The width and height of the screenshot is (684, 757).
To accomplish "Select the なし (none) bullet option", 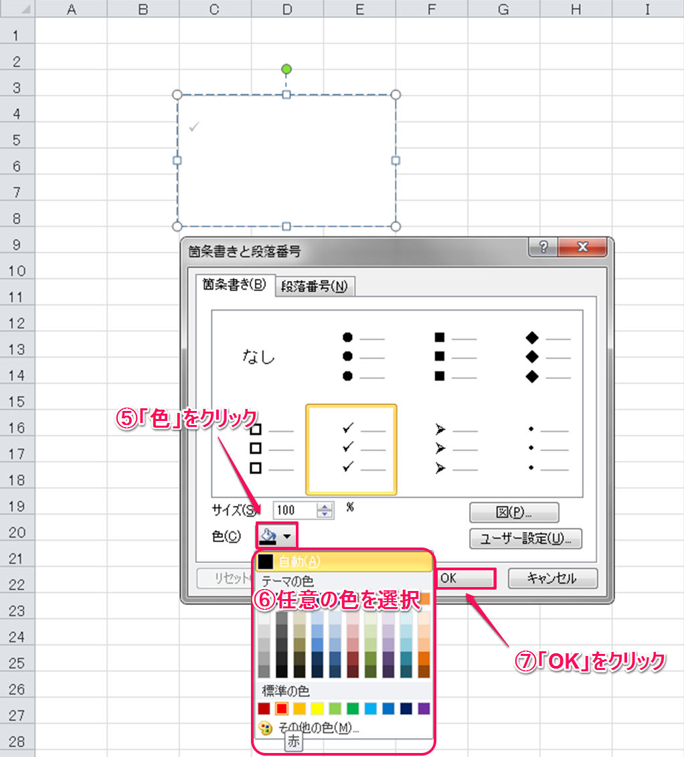I will click(258, 357).
